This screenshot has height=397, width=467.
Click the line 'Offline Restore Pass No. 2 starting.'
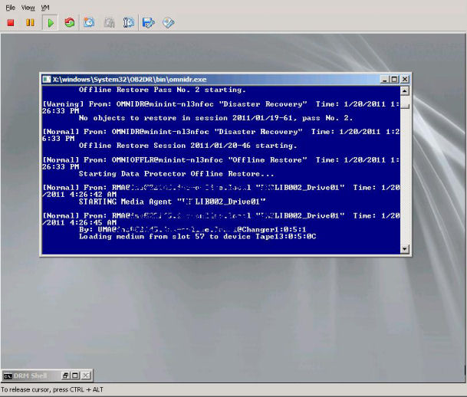(163, 90)
